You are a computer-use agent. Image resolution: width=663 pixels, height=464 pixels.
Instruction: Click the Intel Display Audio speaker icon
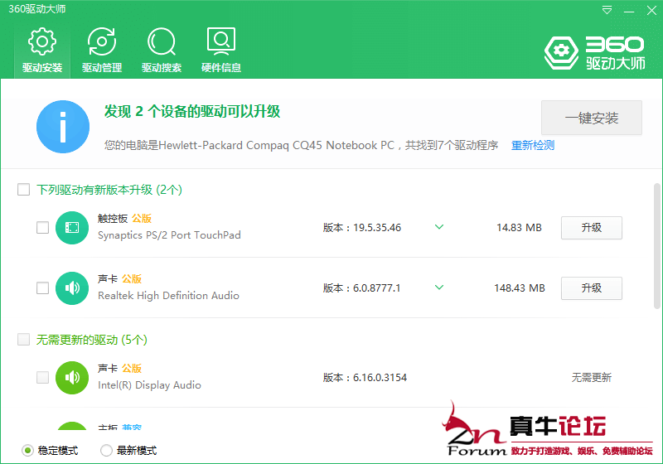[x=72, y=378]
